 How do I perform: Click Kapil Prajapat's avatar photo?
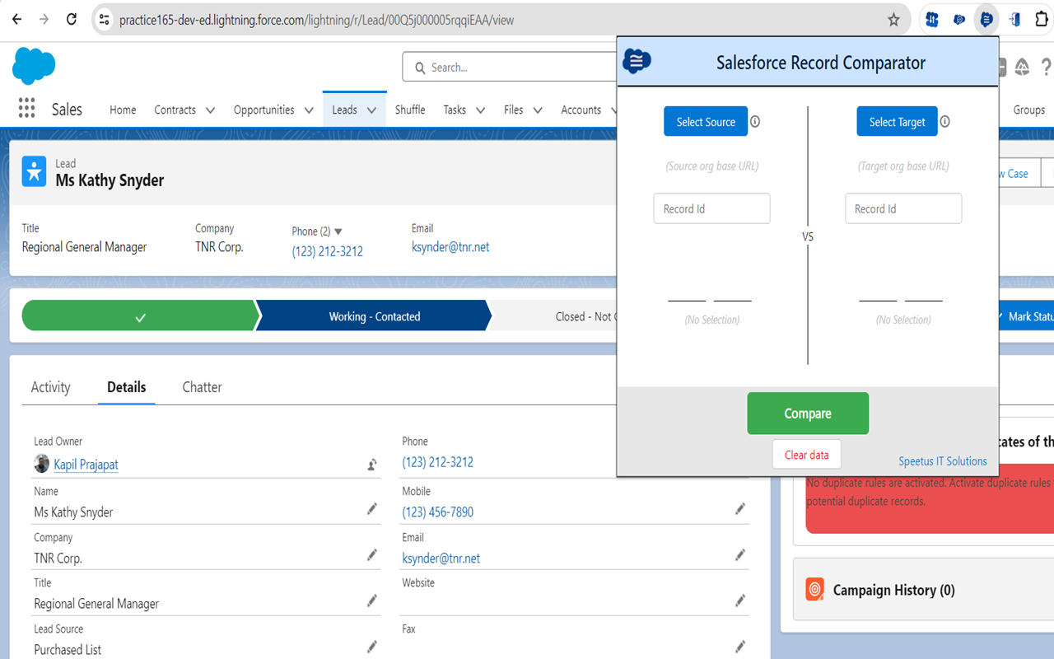41,464
